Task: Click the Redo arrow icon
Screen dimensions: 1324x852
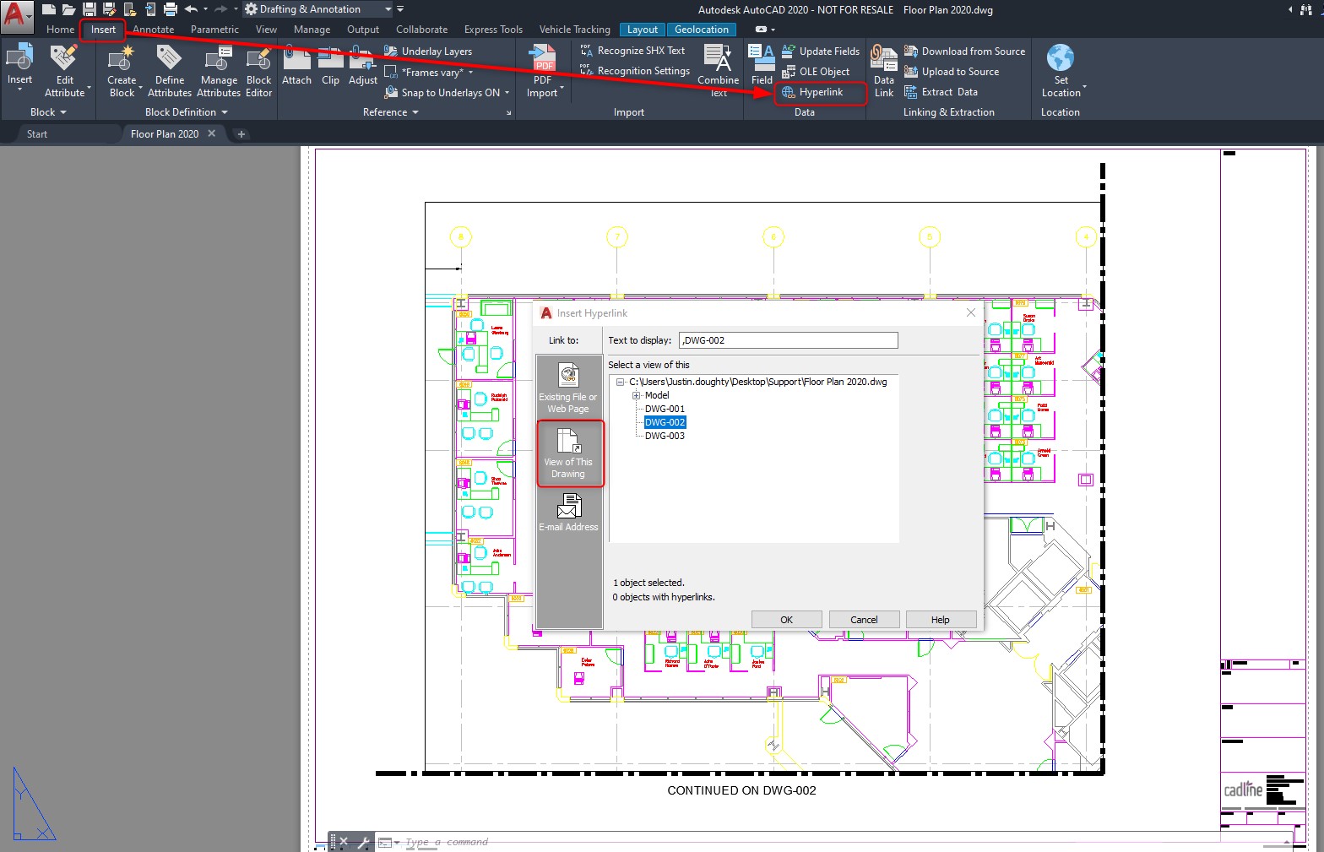Action: coord(220,9)
